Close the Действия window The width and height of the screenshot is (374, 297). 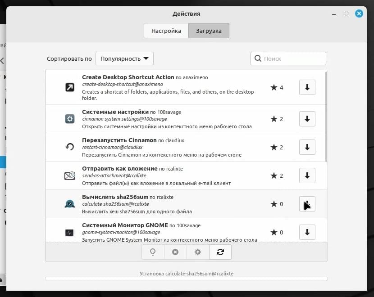coord(359,13)
